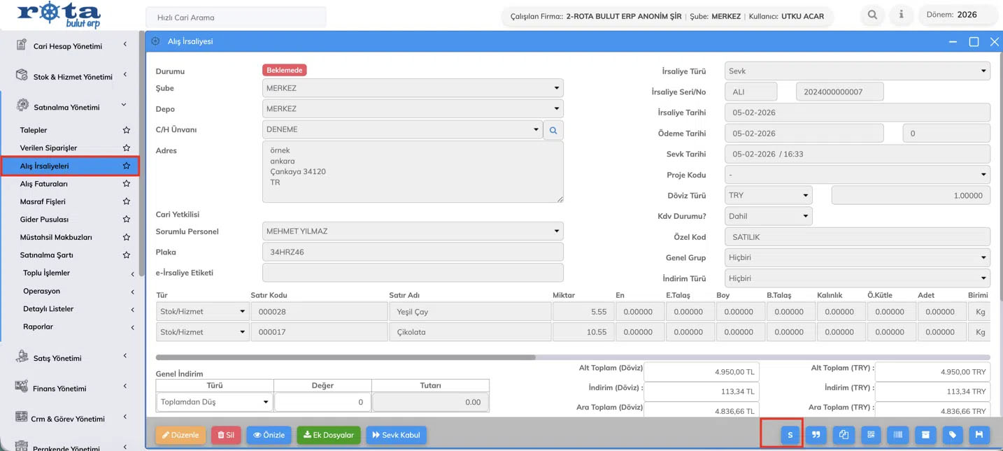Image resolution: width=1003 pixels, height=451 pixels.
Task: Open the İrsaliye Türü dropdown
Action: (857, 71)
